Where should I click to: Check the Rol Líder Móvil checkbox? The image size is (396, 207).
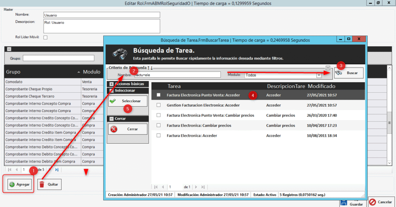point(45,37)
